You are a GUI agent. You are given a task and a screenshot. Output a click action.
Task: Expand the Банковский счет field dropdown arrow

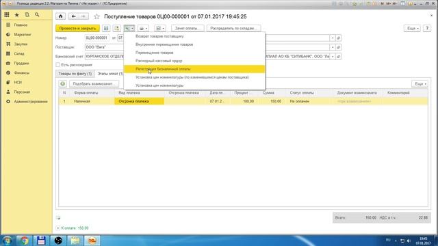point(333,57)
